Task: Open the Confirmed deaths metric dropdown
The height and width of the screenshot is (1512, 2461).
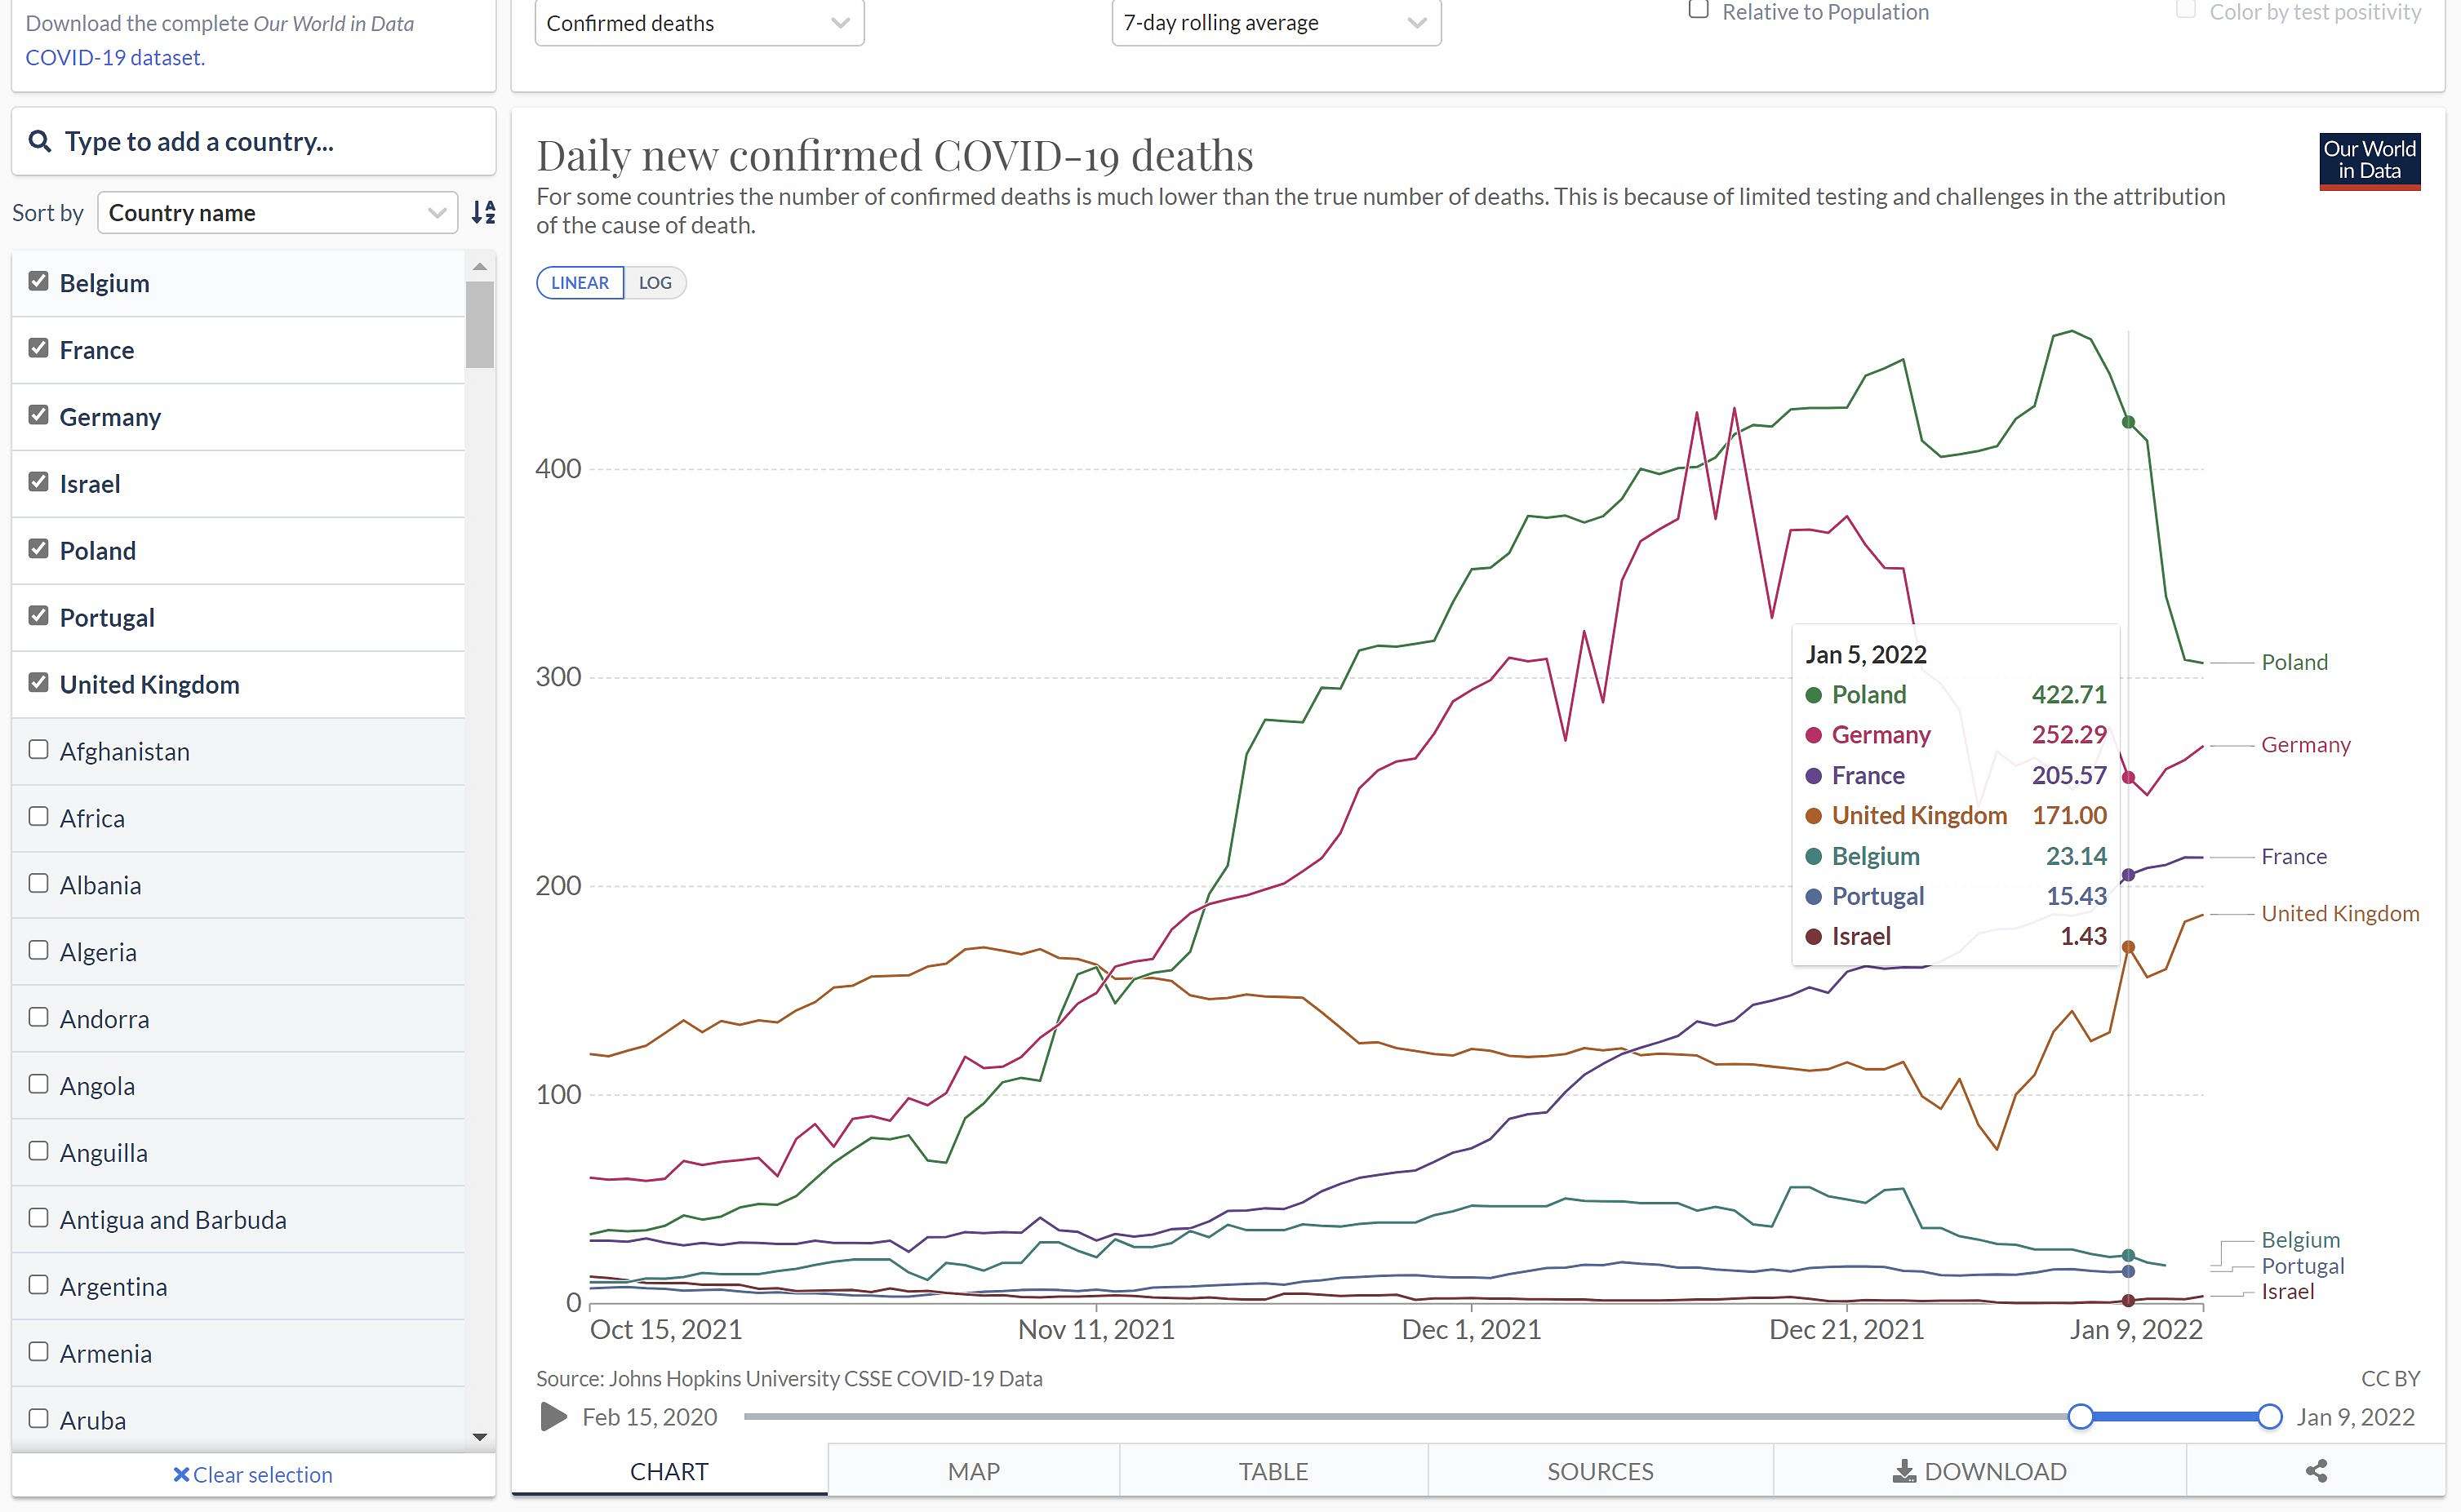Action: click(700, 22)
